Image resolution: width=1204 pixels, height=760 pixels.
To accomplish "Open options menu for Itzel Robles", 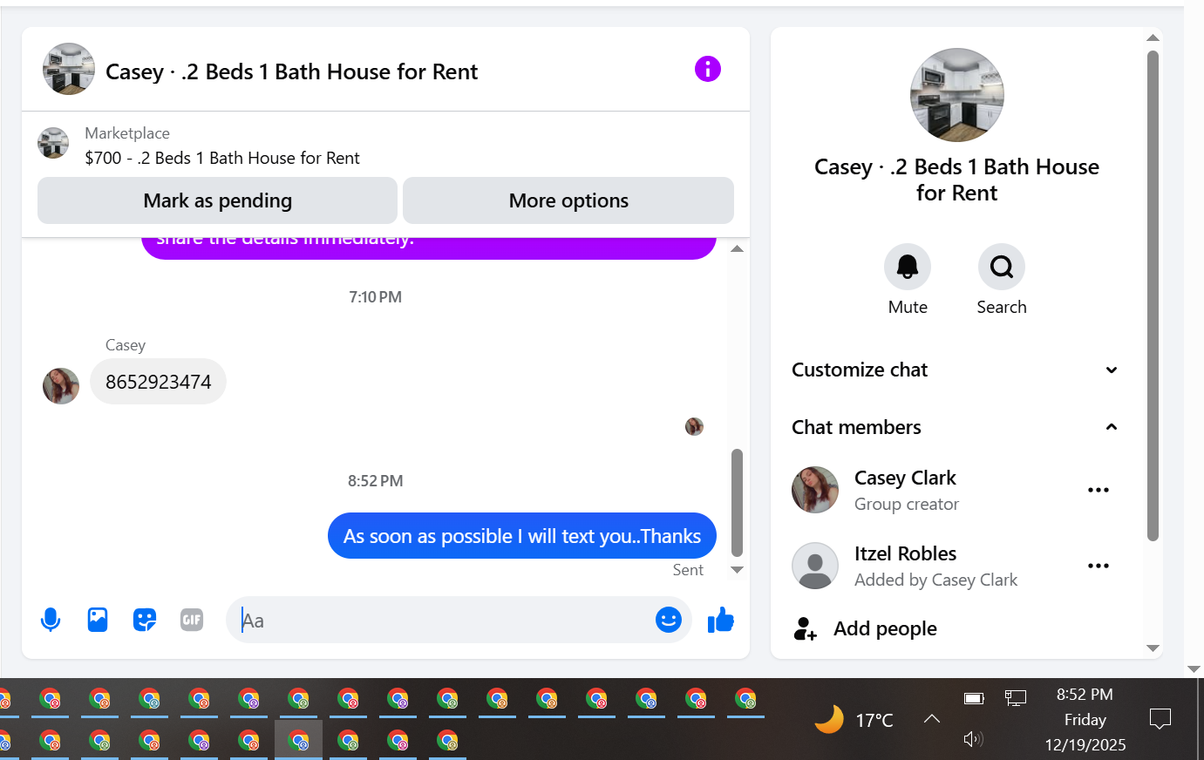I will click(x=1099, y=566).
